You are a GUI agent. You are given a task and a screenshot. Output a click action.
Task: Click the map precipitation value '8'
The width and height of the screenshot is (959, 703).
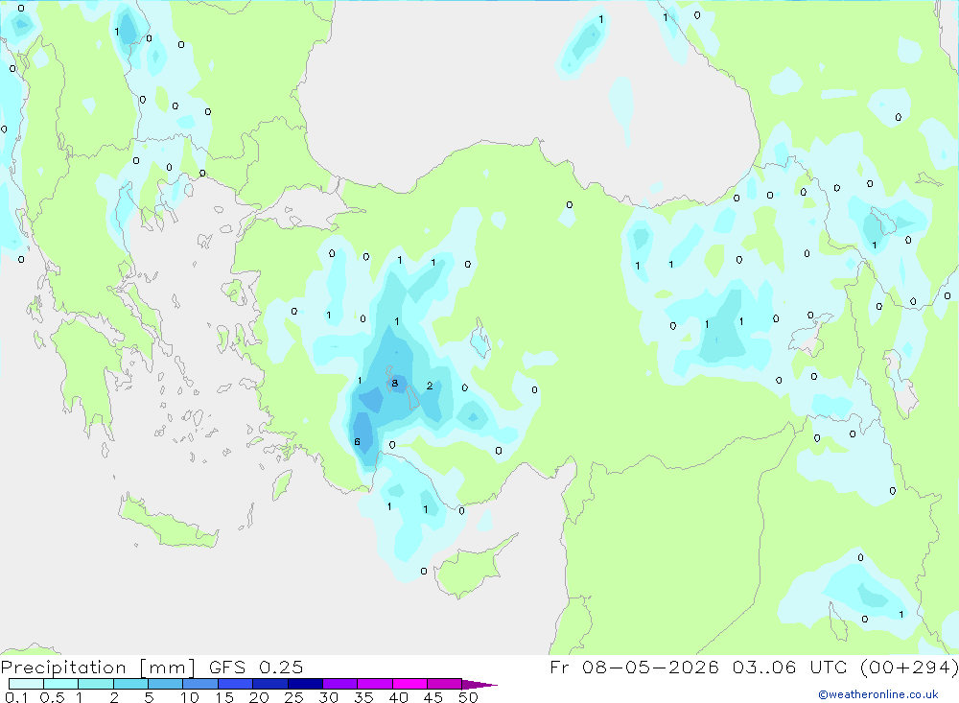[394, 384]
